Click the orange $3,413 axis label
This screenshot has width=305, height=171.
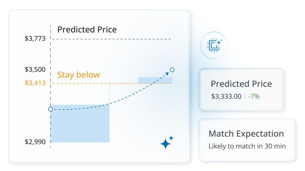point(35,83)
